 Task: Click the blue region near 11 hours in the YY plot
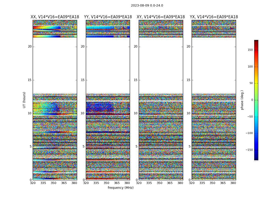click(100, 107)
